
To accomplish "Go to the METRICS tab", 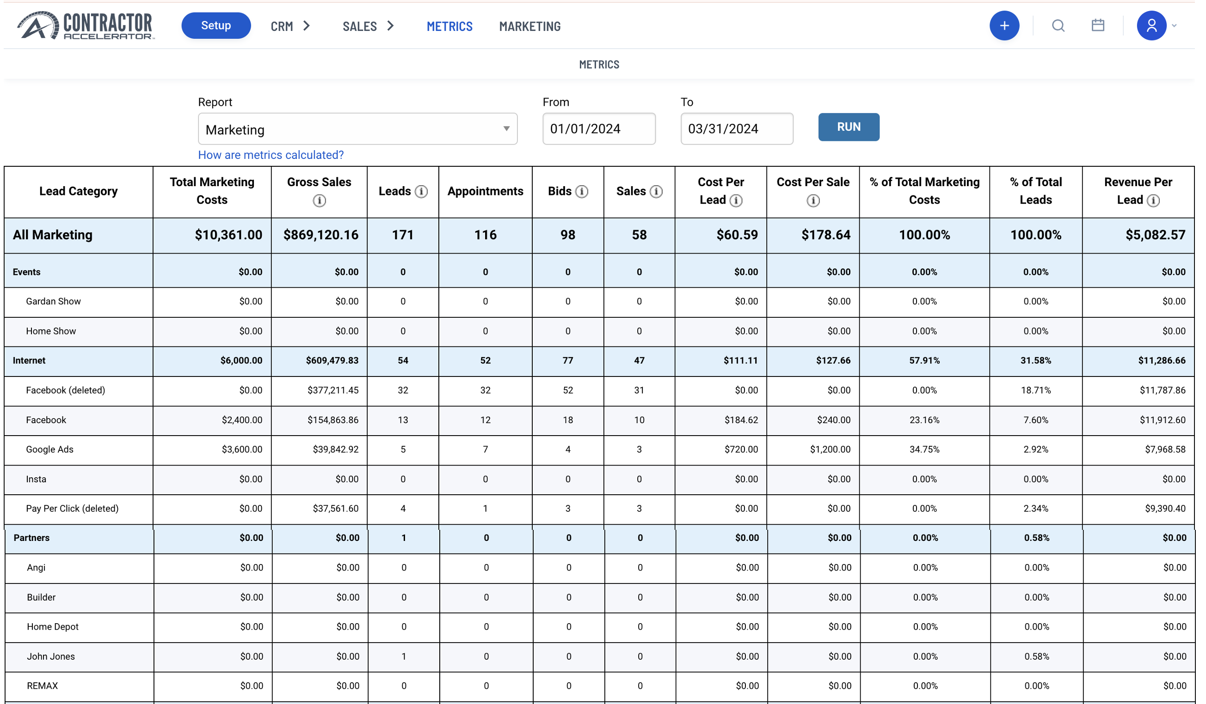I will pyautogui.click(x=449, y=26).
